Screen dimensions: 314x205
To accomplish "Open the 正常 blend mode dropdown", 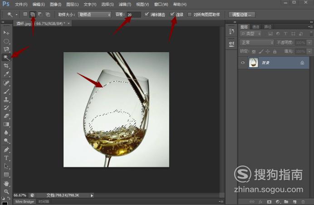I will (x=257, y=43).
